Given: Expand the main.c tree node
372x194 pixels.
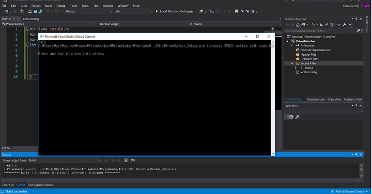Looking at the screenshot, I should tap(296, 68).
